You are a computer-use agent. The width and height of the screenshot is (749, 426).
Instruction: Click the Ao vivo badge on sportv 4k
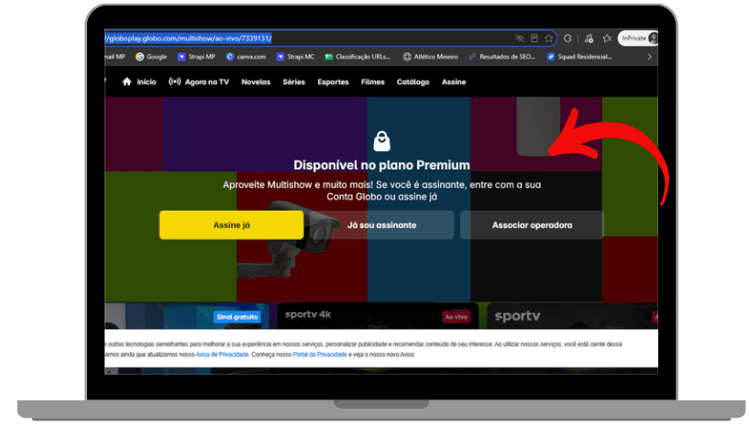tap(457, 317)
